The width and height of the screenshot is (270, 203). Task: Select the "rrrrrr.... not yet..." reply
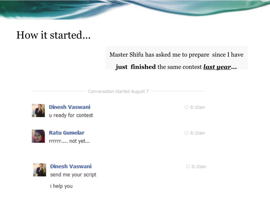tap(69, 141)
